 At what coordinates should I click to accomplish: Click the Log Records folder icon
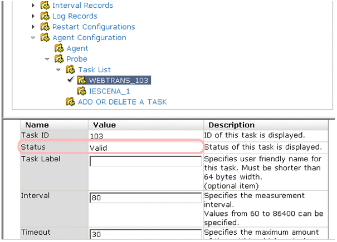pos(45,16)
